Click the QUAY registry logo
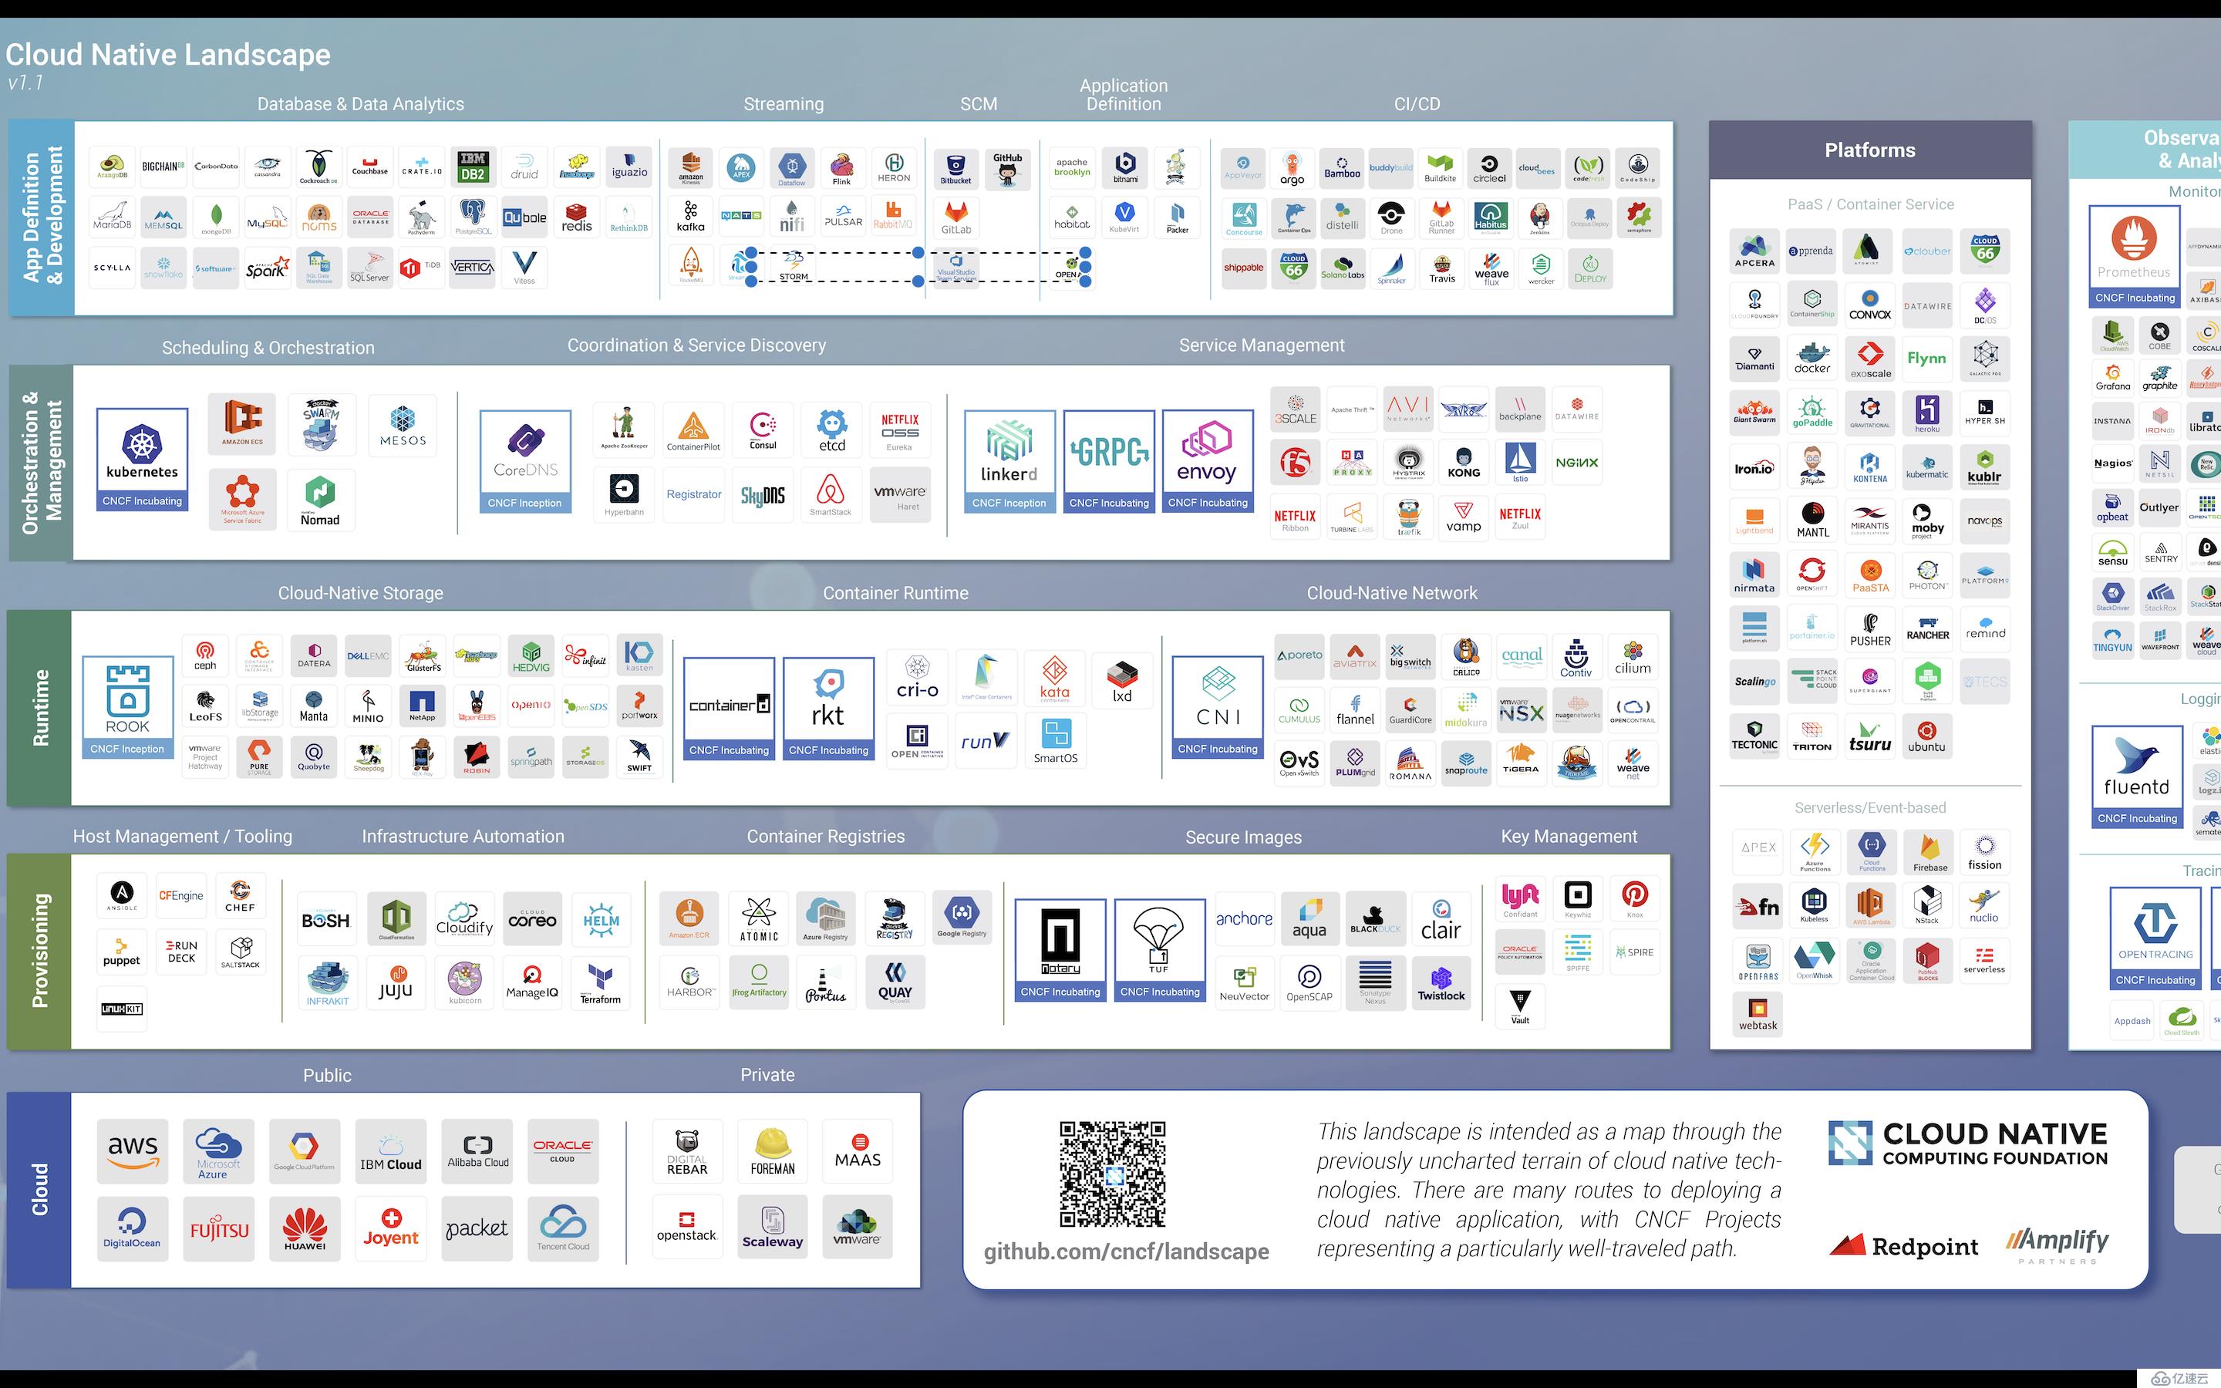 pos(895,982)
